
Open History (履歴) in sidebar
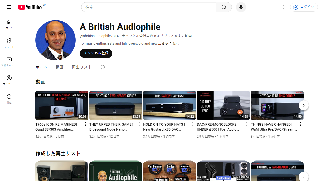click(9, 99)
